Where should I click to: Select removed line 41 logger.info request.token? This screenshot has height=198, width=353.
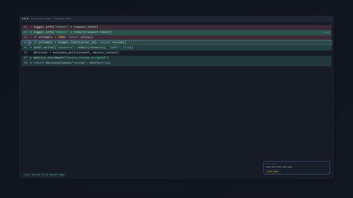[176, 27]
